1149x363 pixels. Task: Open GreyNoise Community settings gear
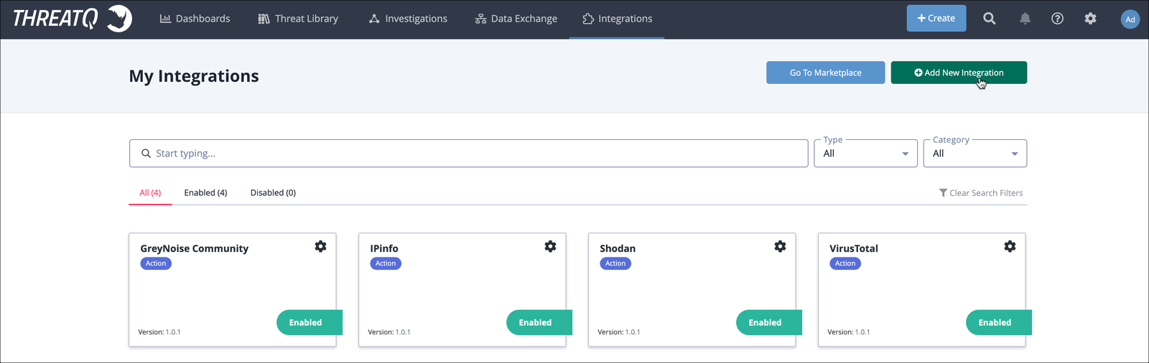(320, 246)
